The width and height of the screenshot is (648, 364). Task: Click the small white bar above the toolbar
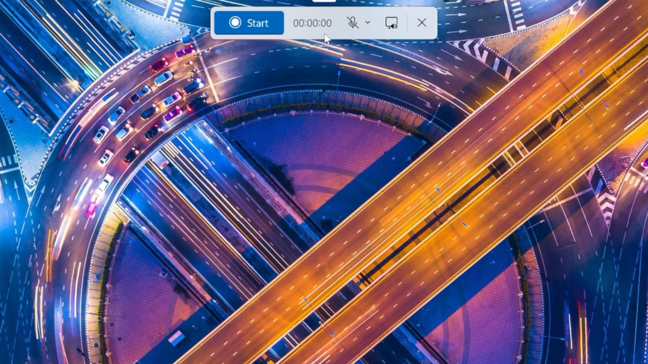(x=325, y=1)
